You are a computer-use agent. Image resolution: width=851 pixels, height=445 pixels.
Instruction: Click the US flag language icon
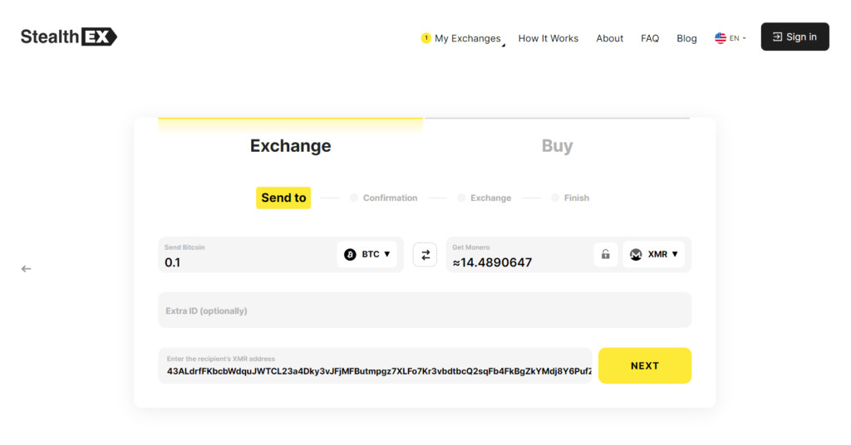(721, 38)
